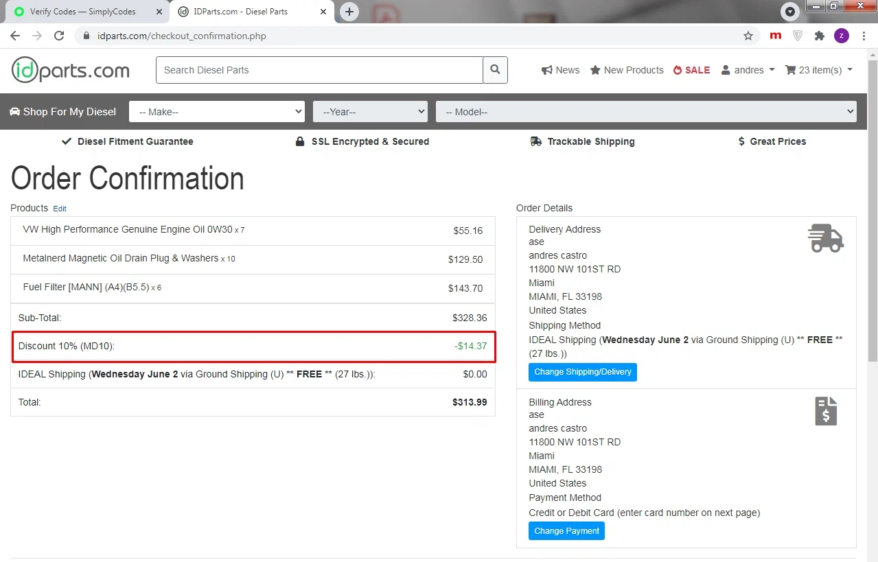This screenshot has width=878, height=562.
Task: Open the SALE menu item
Action: (x=691, y=70)
